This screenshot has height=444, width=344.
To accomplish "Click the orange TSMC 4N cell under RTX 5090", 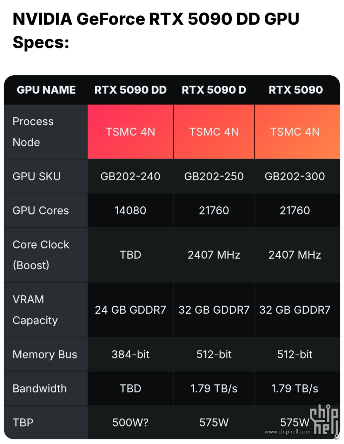I will coord(297,132).
